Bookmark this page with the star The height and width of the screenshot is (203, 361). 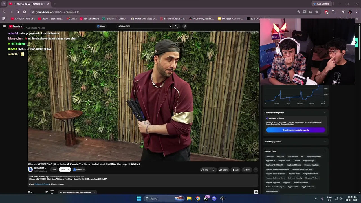[317, 12]
